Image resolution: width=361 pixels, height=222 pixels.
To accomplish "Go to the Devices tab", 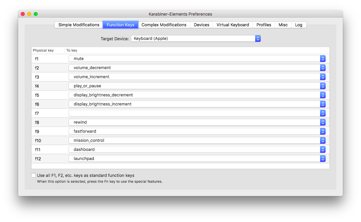I will tap(202, 25).
